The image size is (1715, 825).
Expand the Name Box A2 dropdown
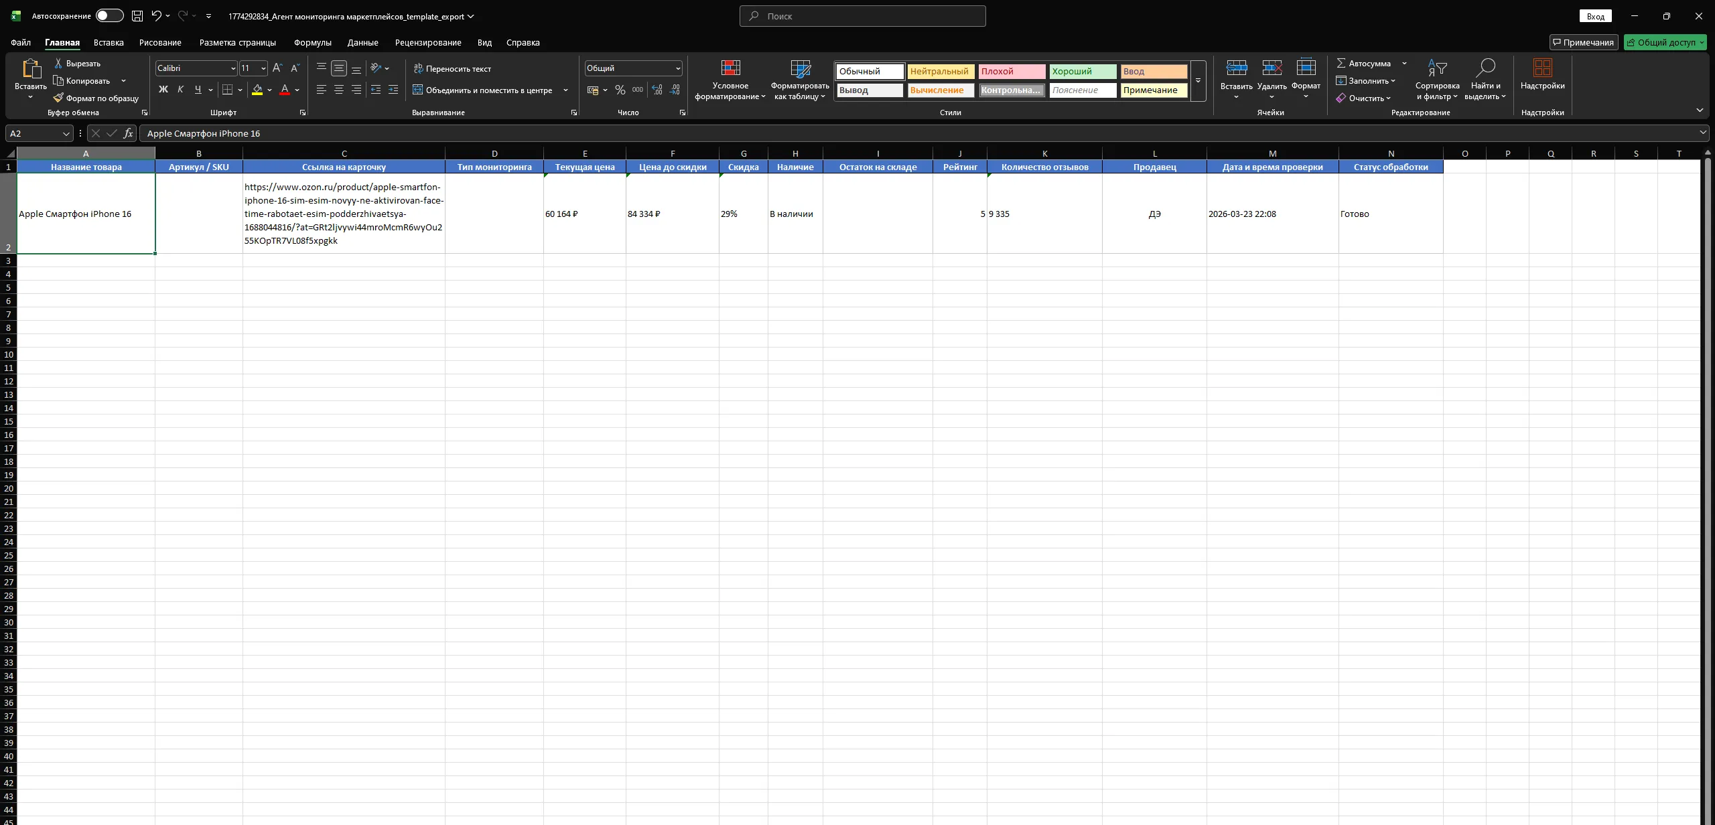click(x=66, y=133)
